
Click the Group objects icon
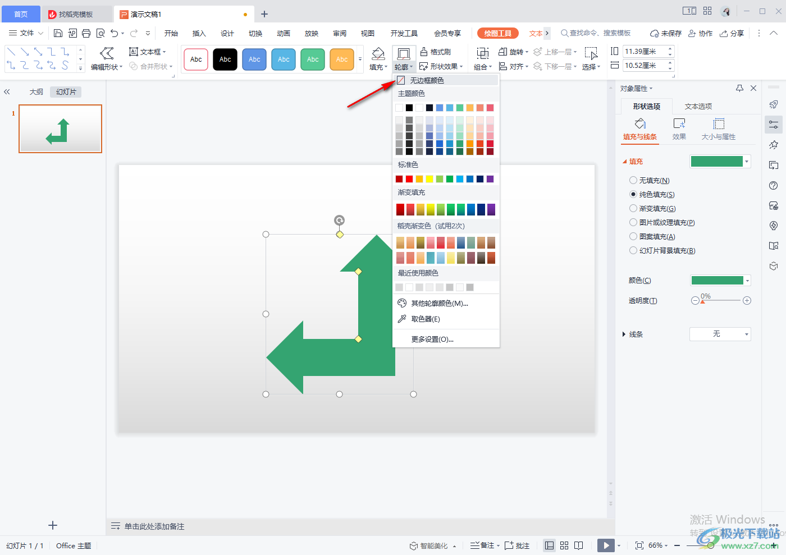coord(482,53)
